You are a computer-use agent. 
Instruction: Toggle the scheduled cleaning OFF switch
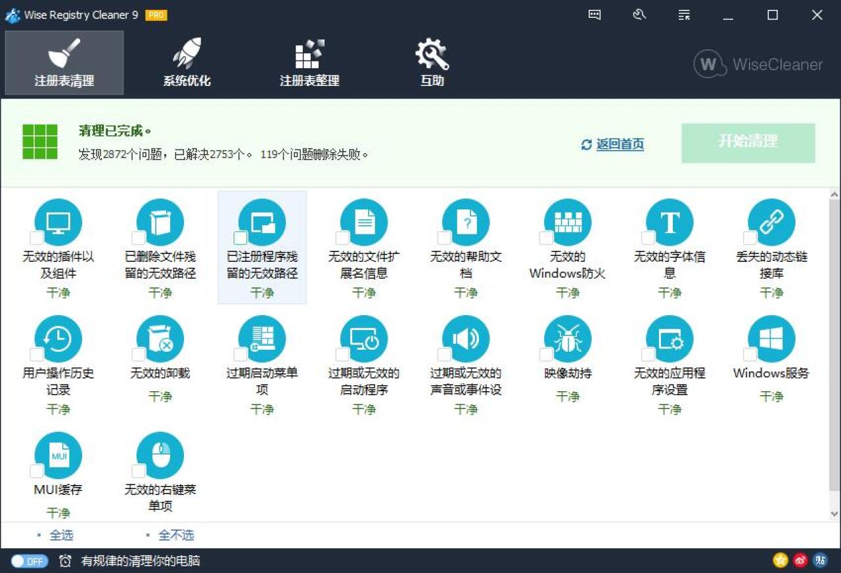click(x=30, y=561)
